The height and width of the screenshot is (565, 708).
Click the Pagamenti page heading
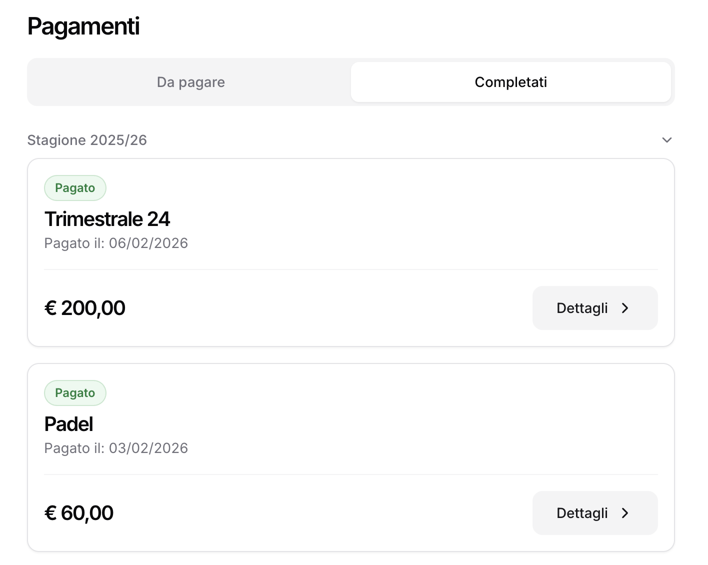(x=83, y=26)
